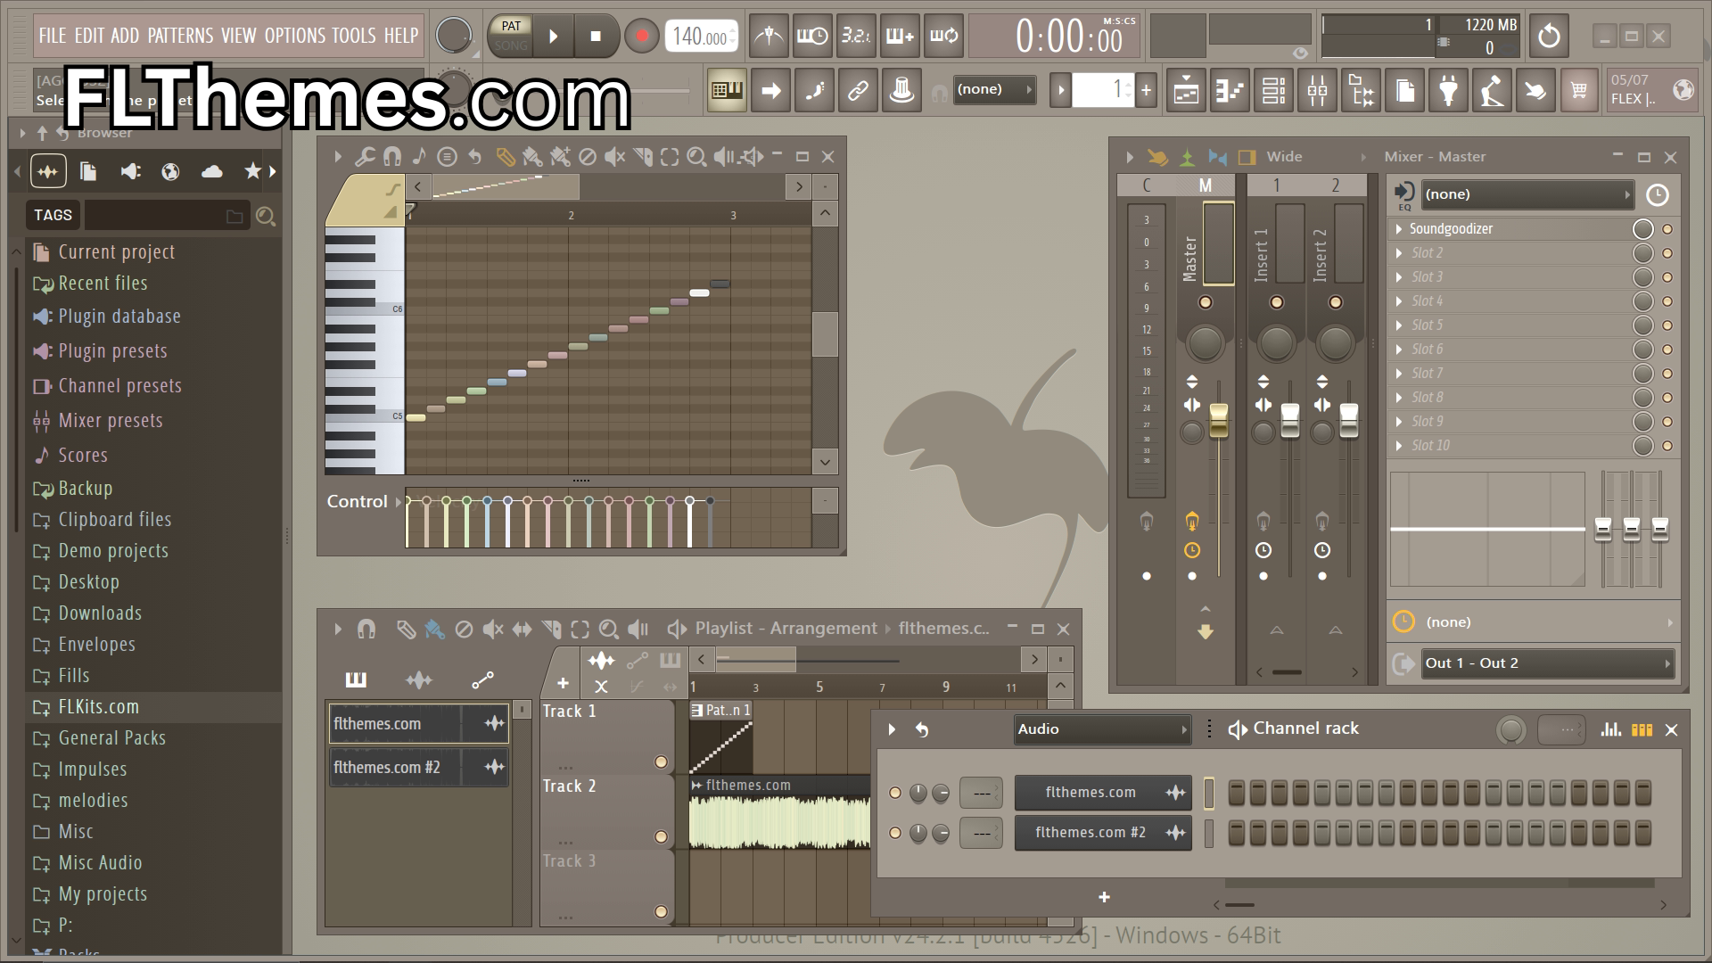Click the metronome icon

point(769,36)
